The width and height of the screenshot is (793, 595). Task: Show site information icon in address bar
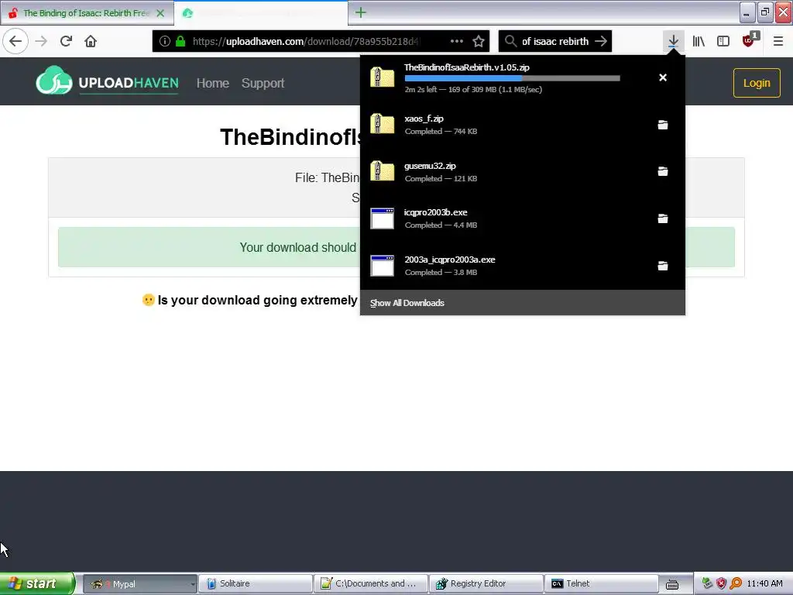[x=164, y=42]
